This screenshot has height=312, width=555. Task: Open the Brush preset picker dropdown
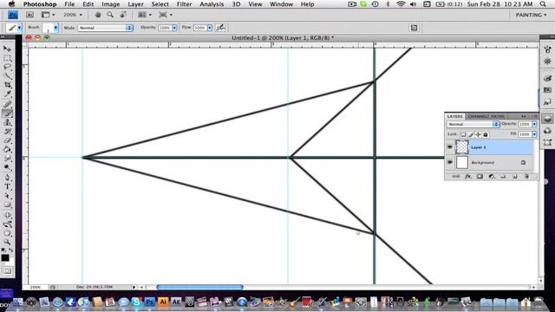(55, 28)
